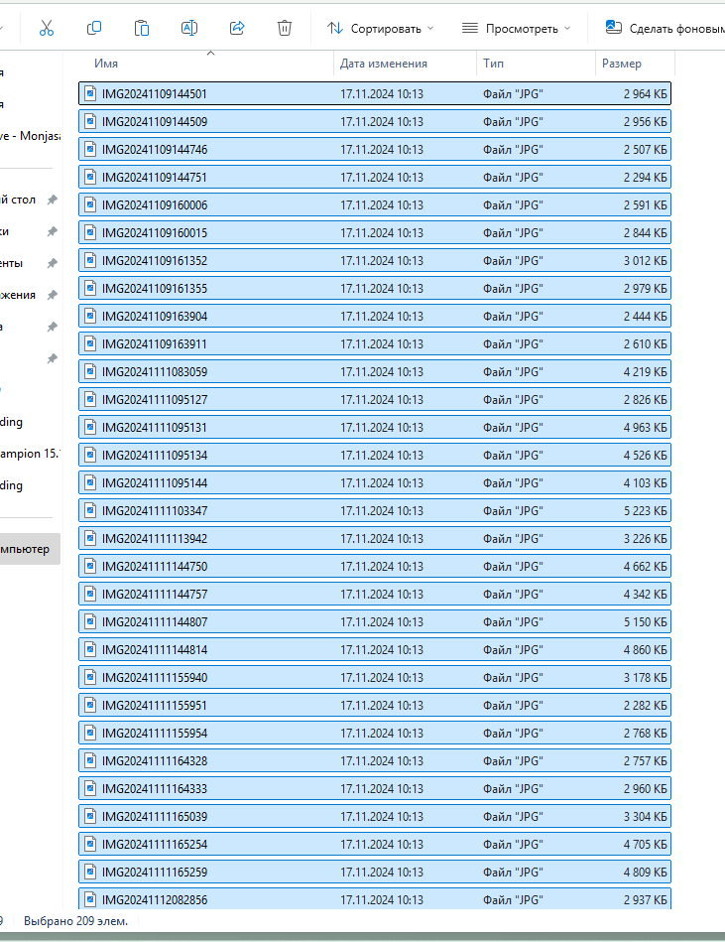Screen dimensions: 725x942
Task: Open sidebar item ending 've - Monjas'
Action: click(x=30, y=136)
